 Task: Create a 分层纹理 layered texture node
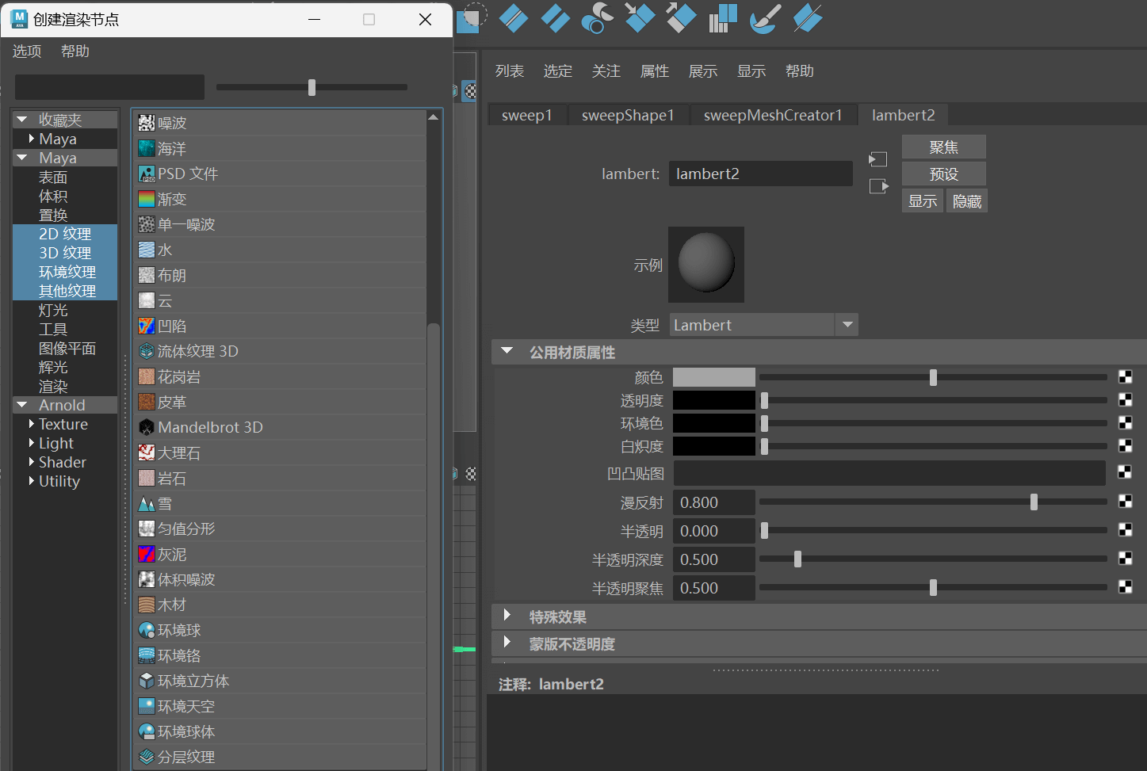(279, 757)
